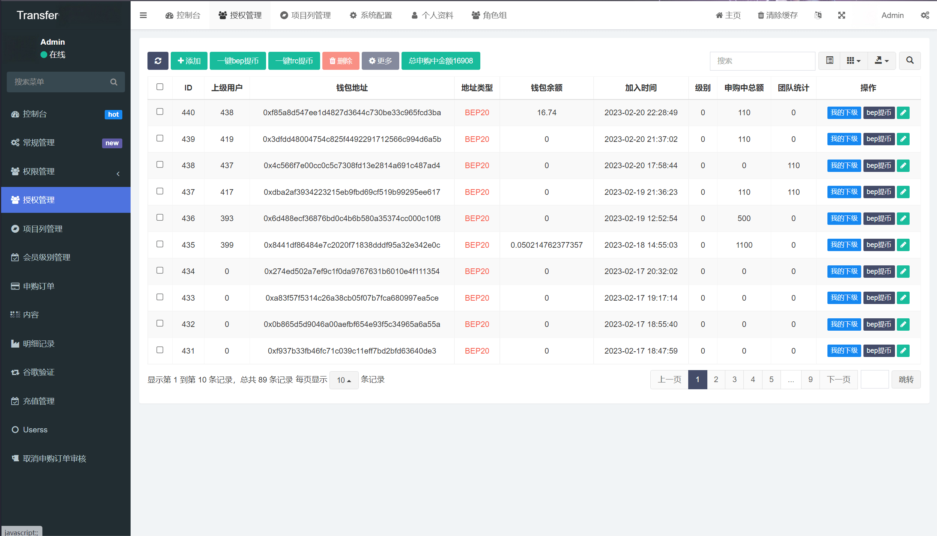Go to page 3 in pagination
This screenshot has height=536, width=937.
tap(734, 379)
